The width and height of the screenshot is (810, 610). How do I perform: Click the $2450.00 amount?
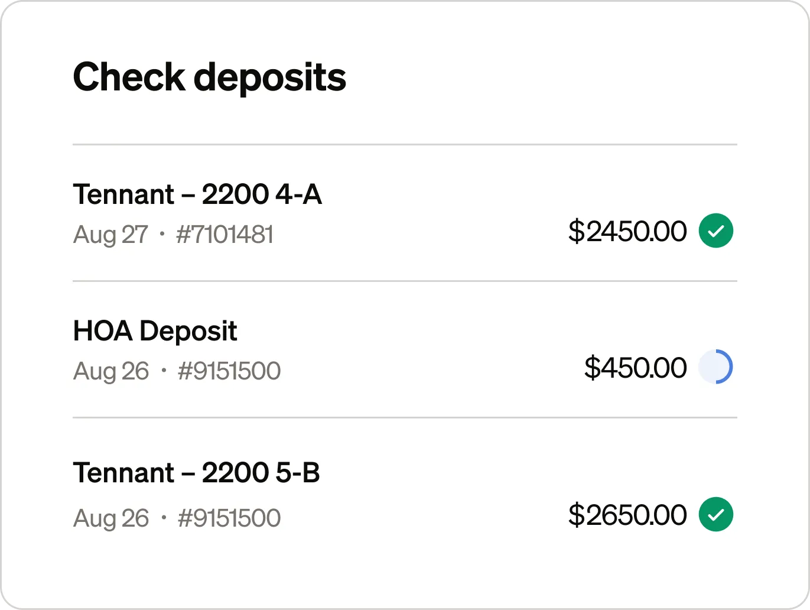(x=627, y=231)
